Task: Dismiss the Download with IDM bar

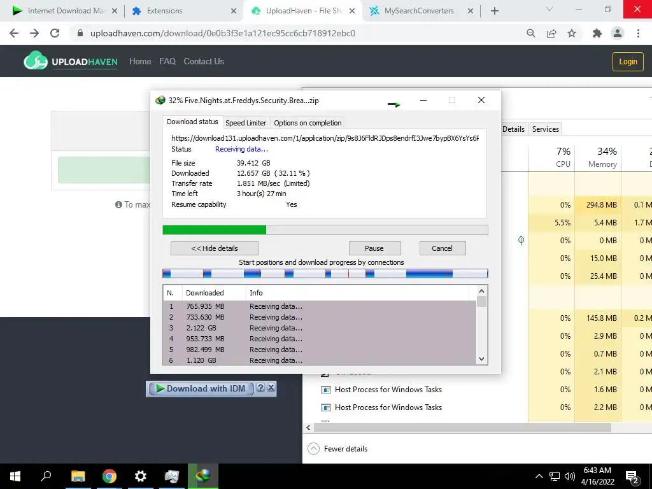Action: 271,388
